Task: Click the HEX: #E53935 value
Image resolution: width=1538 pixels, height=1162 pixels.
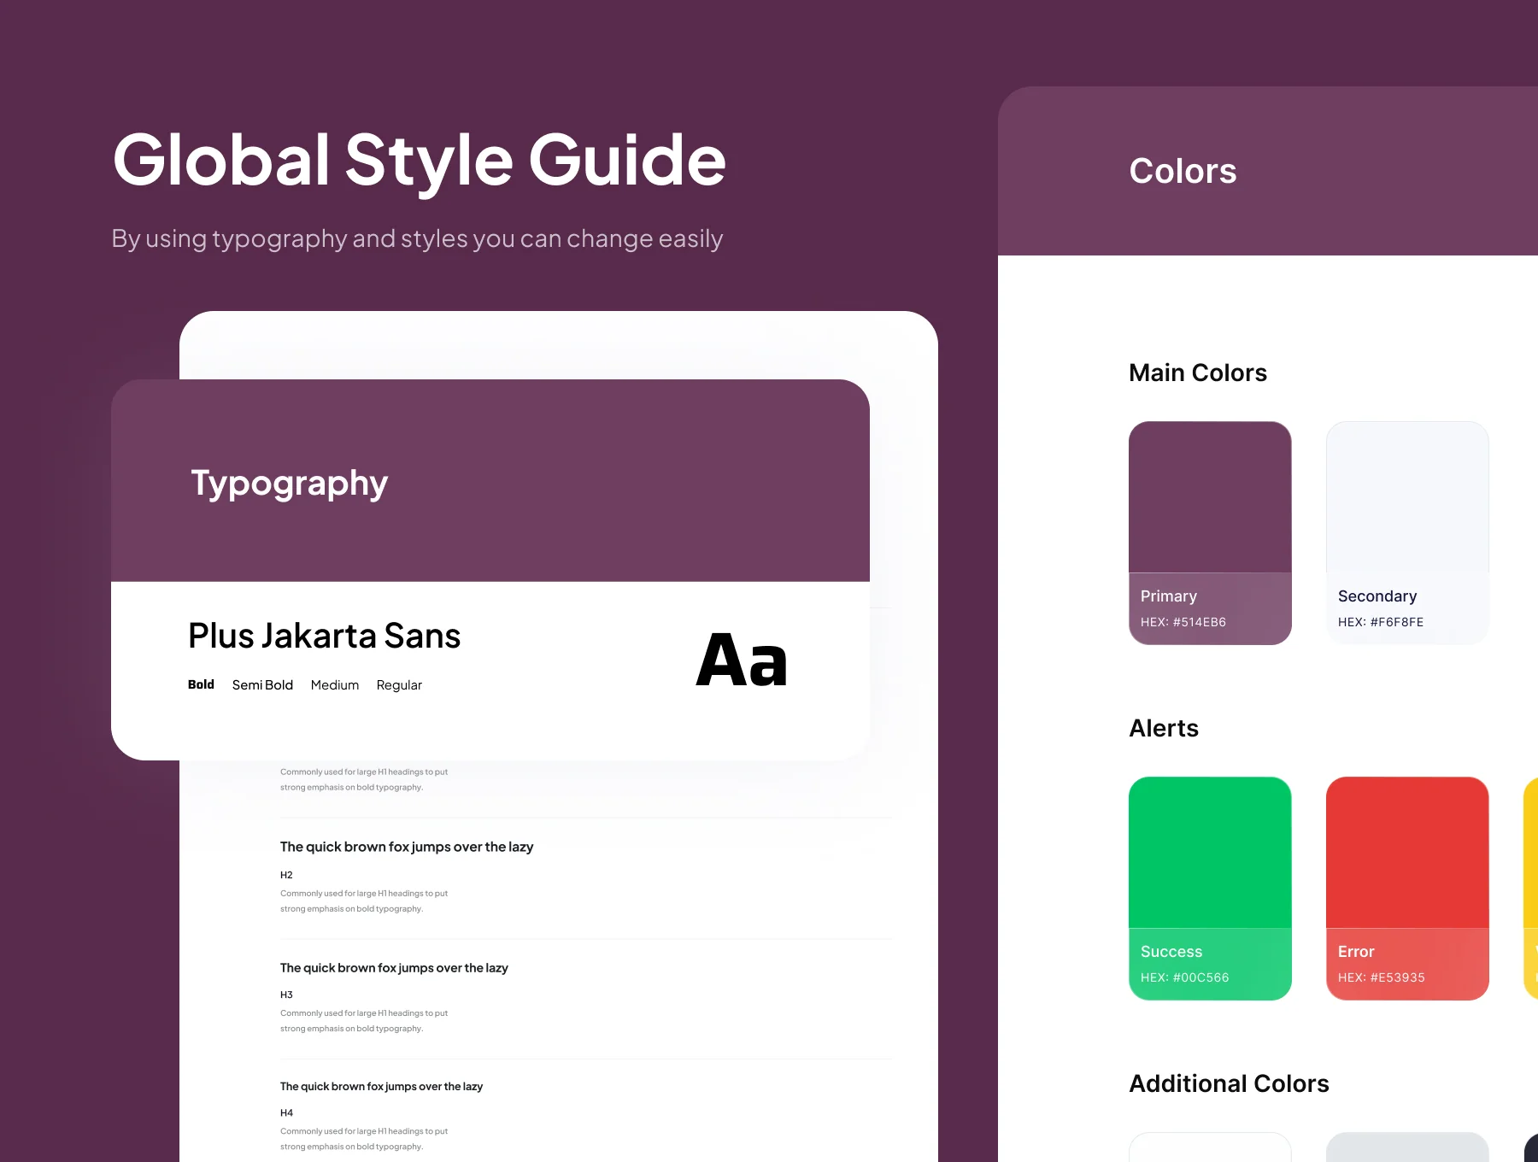Action: [1382, 977]
